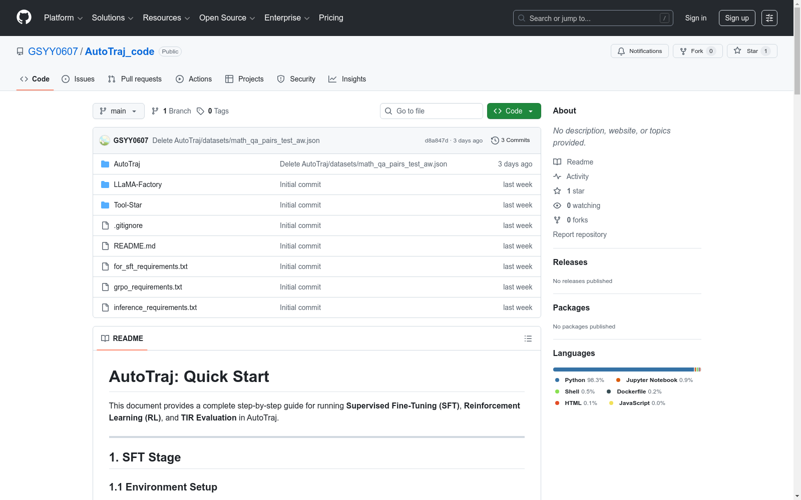Star the repository with Star button

click(752, 51)
